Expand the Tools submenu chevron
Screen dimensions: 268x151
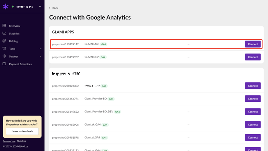point(41,49)
